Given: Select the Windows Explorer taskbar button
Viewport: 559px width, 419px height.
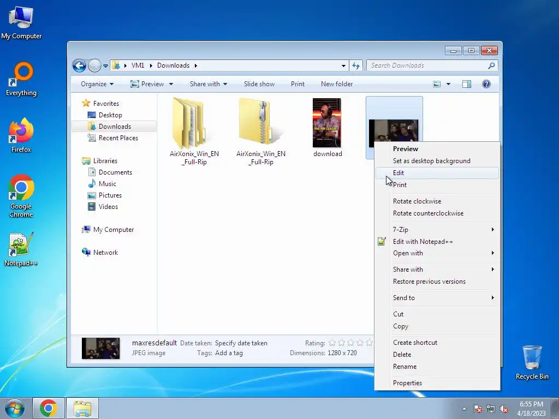Looking at the screenshot, I should point(82,408).
